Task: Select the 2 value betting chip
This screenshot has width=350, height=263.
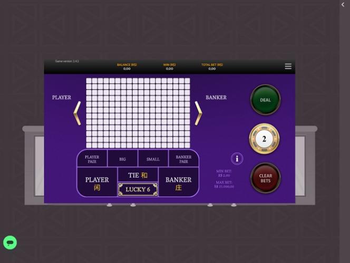Action: 264,139
